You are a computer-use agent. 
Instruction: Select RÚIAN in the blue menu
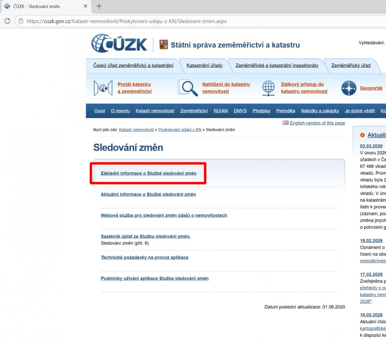point(220,111)
